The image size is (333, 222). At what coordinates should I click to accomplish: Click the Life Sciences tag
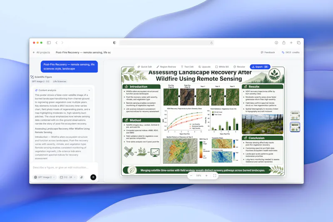[60, 81]
